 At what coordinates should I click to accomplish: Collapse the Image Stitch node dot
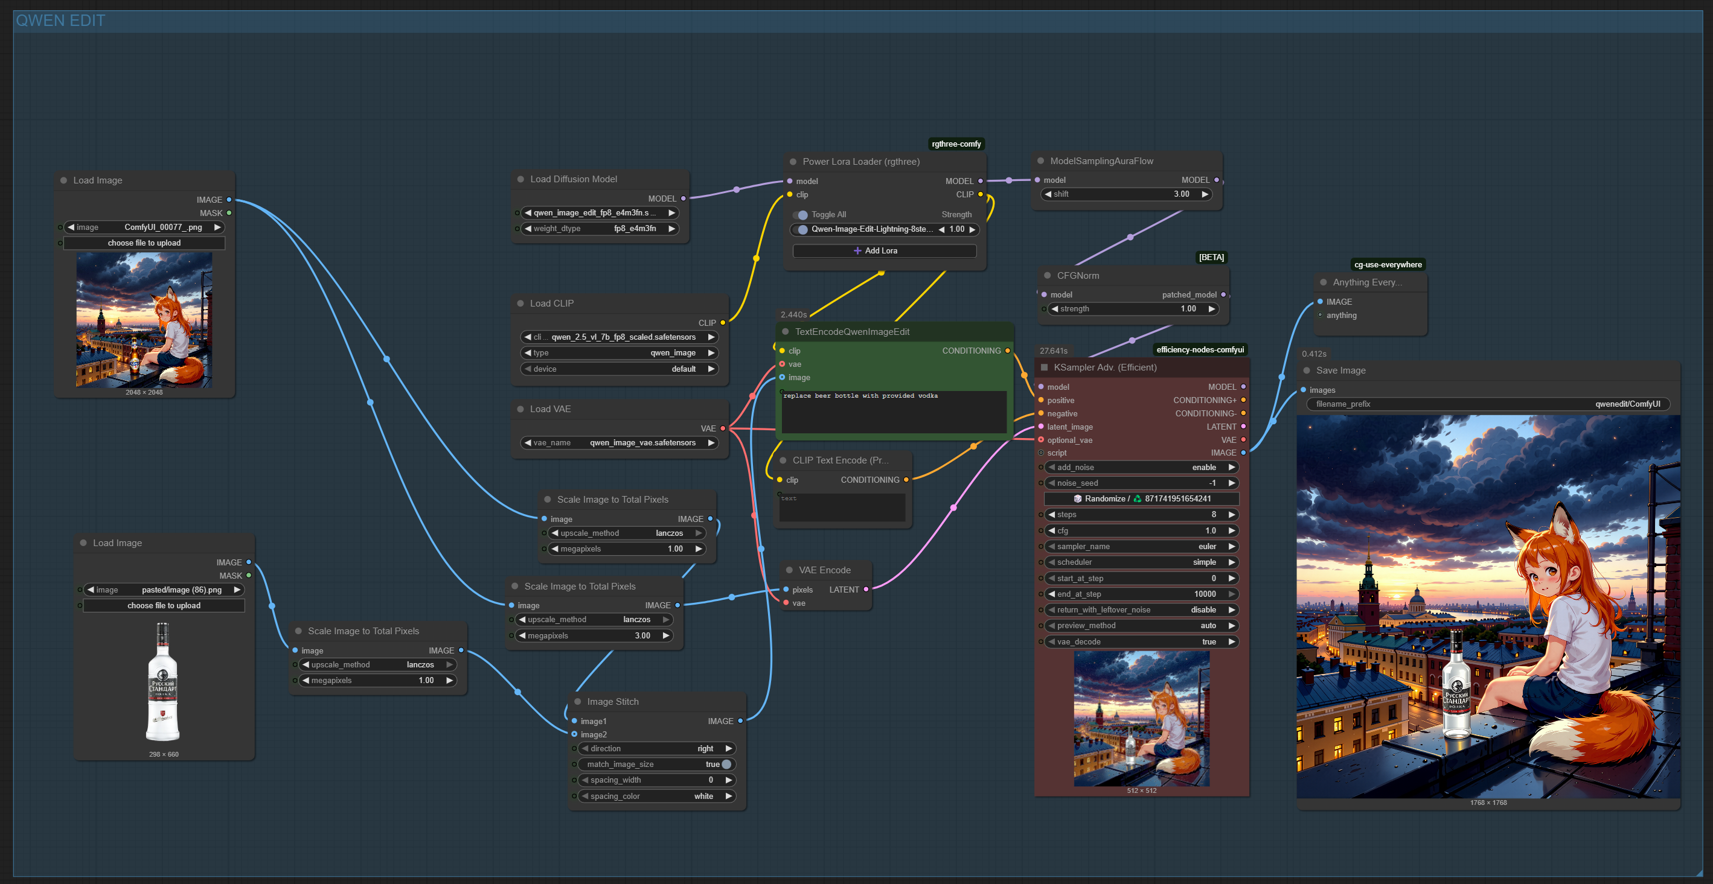coord(577,702)
